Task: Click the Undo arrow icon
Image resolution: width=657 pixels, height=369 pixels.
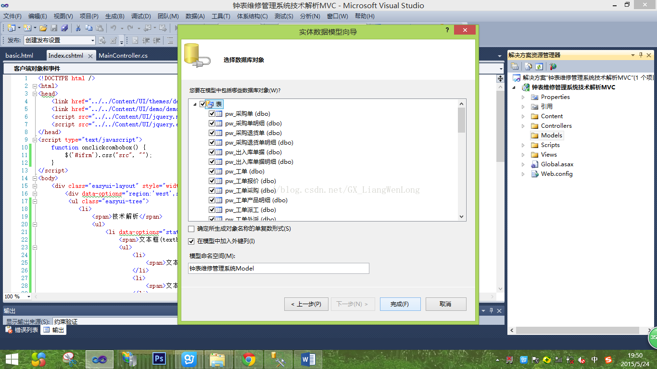Action: tap(114, 28)
